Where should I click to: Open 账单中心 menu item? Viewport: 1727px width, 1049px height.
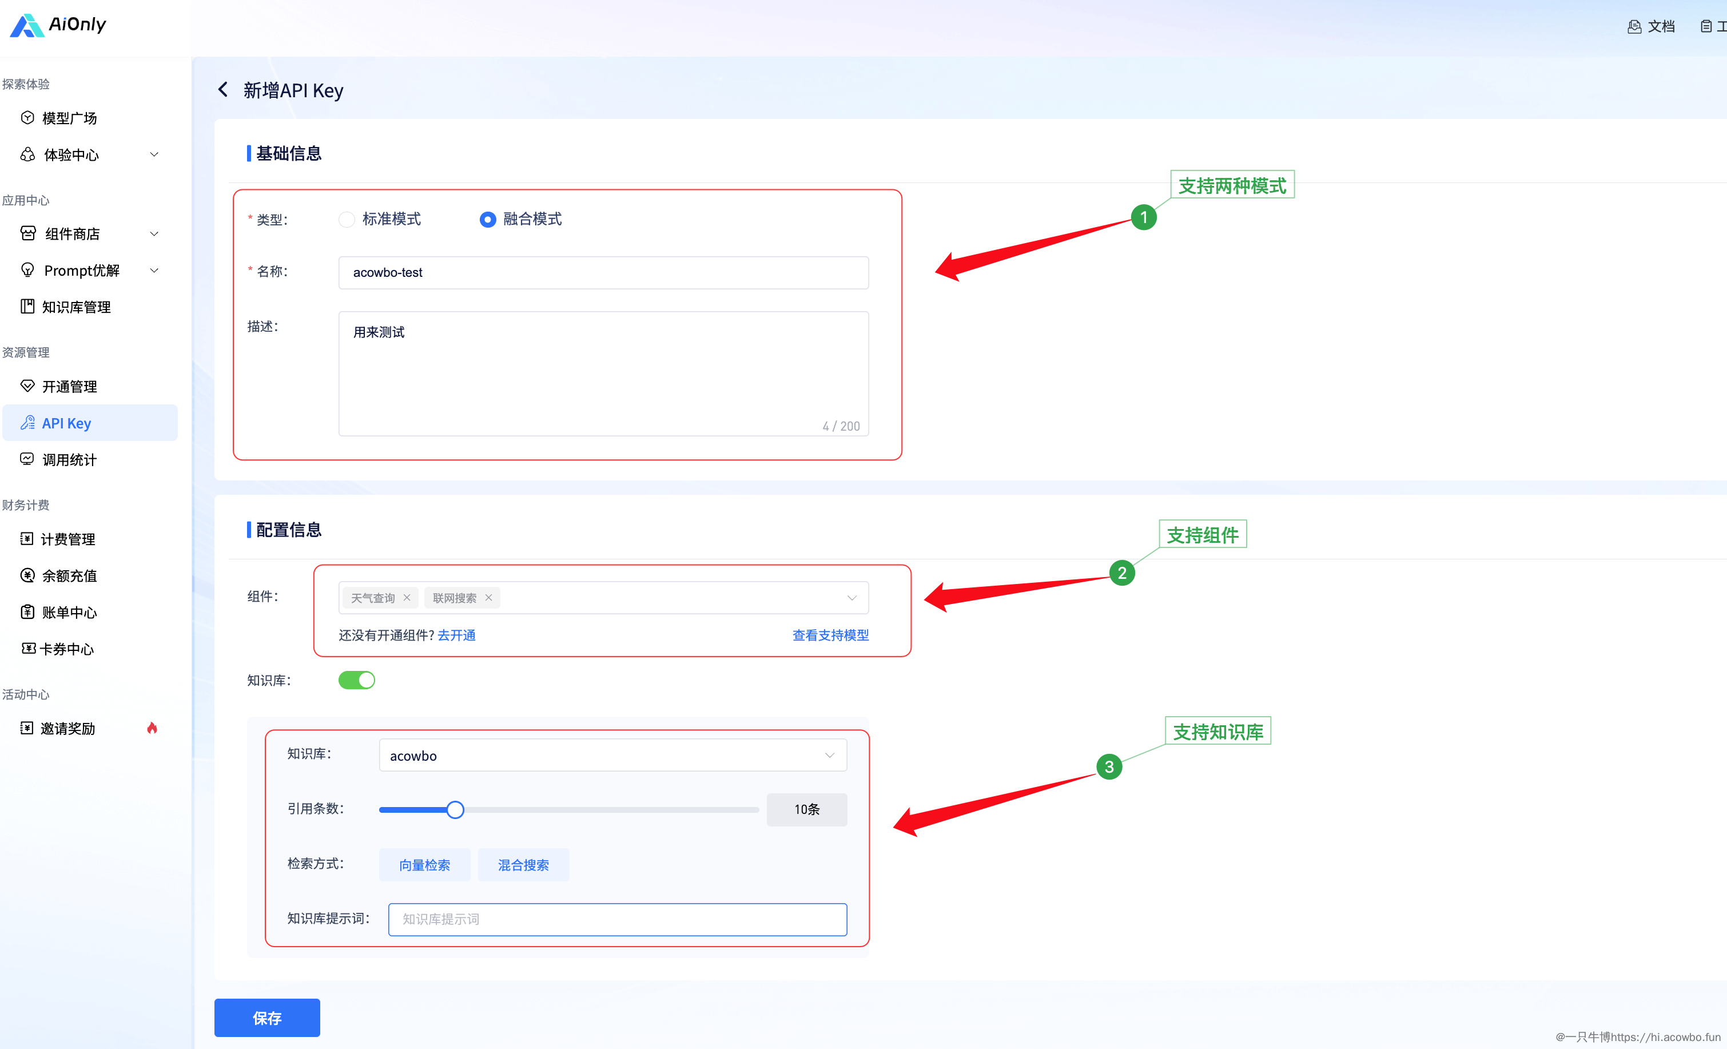point(69,612)
